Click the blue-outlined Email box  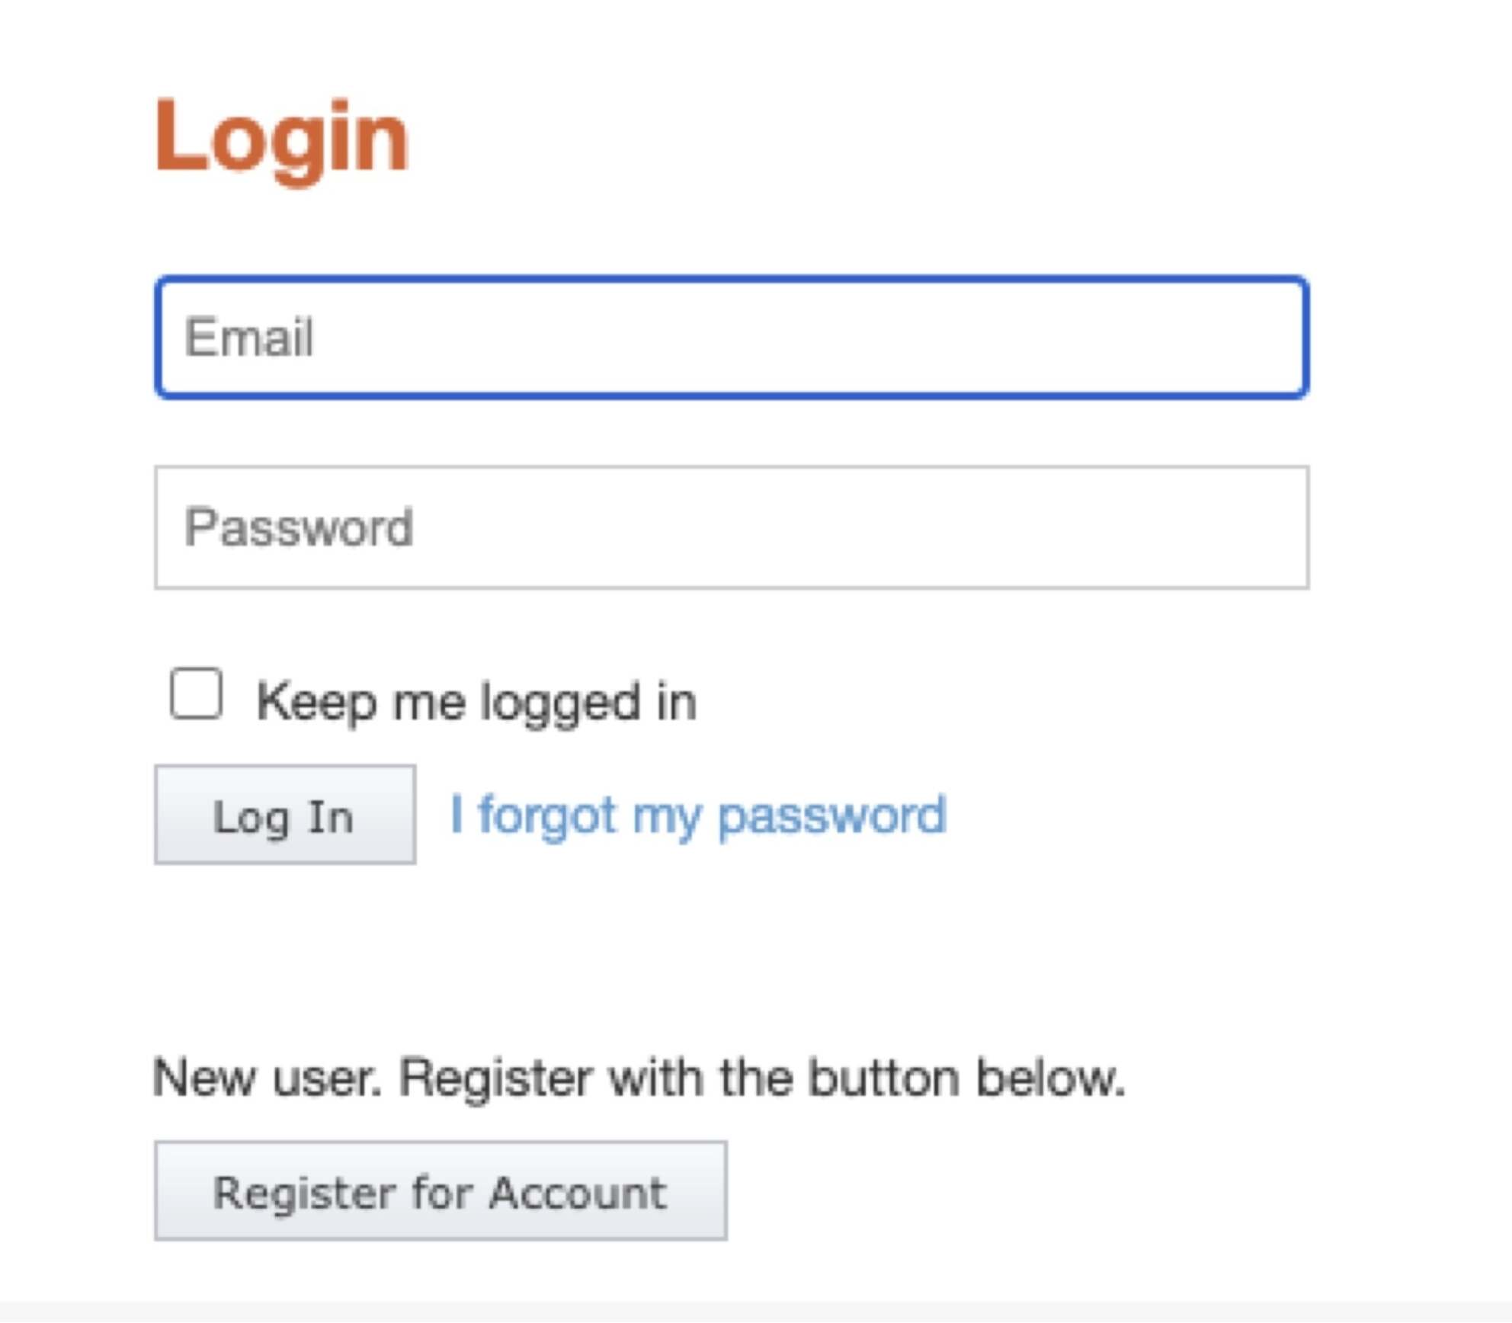tap(732, 337)
